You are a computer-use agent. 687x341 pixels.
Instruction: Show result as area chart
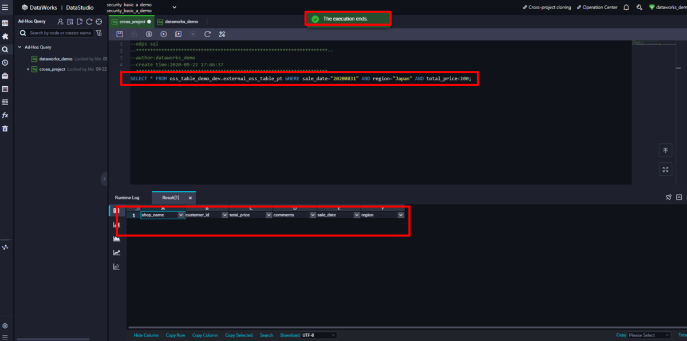pyautogui.click(x=117, y=239)
